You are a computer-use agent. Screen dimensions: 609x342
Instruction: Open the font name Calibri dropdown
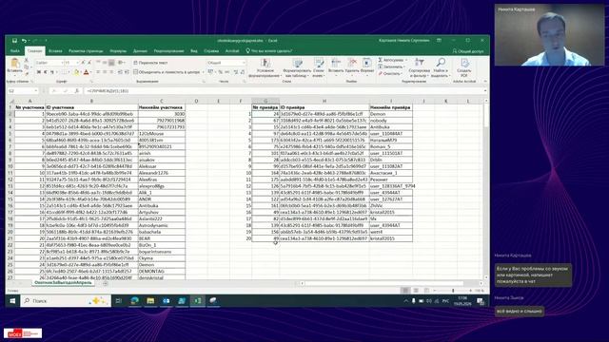(x=62, y=63)
